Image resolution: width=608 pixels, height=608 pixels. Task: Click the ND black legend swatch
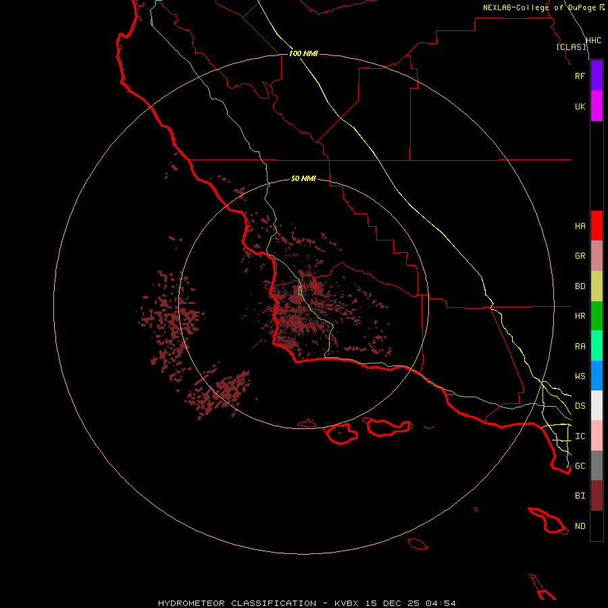coord(597,526)
